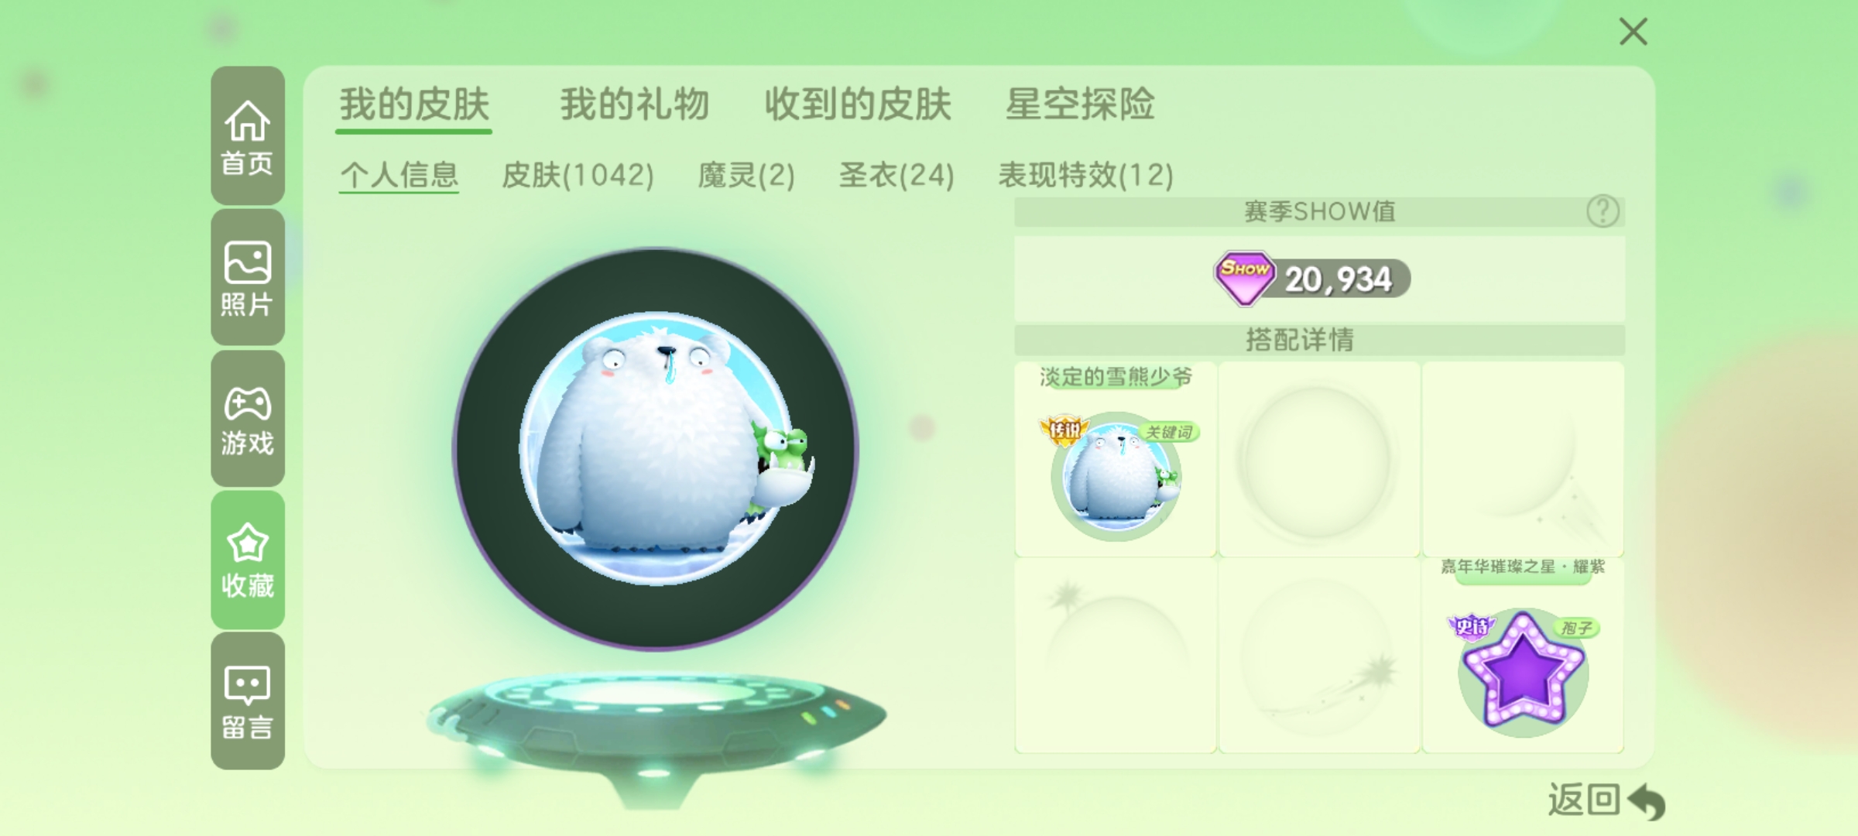The height and width of the screenshot is (836, 1858).
Task: Switch to 我的礼物 tab
Action: (x=635, y=104)
